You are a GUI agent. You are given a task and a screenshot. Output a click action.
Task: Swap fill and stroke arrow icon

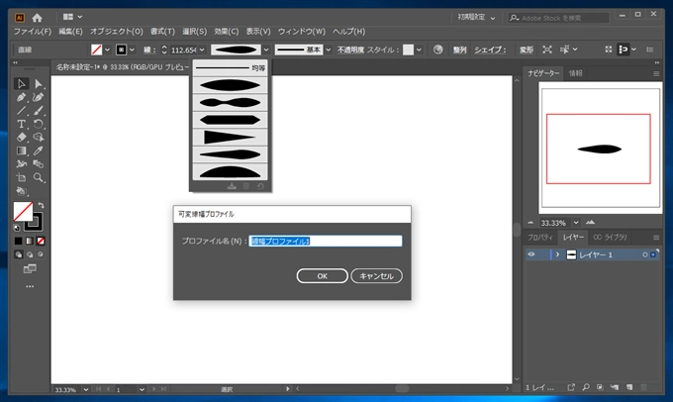click(42, 205)
